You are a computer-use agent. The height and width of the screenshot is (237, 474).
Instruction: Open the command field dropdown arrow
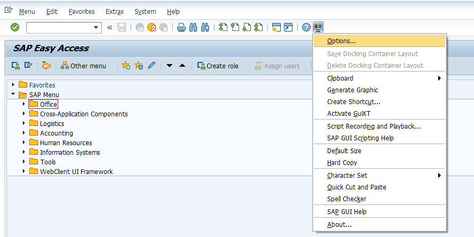[x=96, y=28]
